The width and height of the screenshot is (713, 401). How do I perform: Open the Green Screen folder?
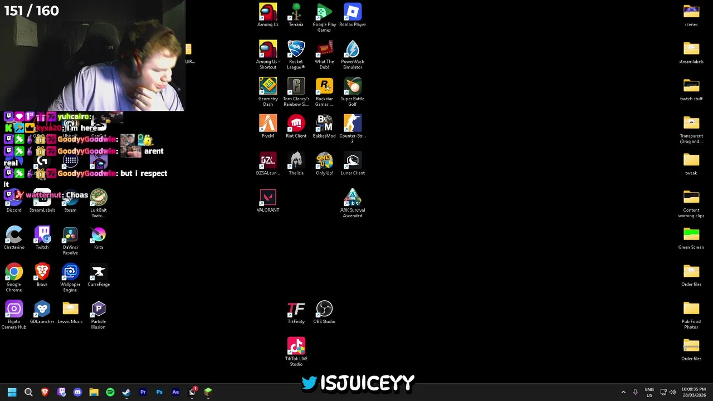[691, 238]
